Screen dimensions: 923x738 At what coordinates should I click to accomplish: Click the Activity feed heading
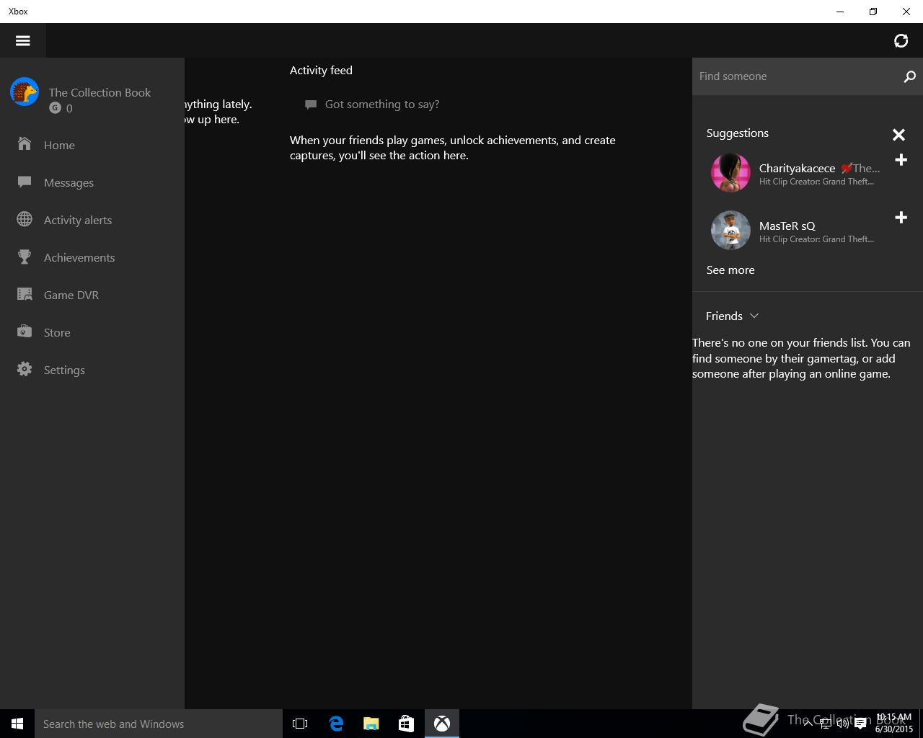(x=321, y=71)
